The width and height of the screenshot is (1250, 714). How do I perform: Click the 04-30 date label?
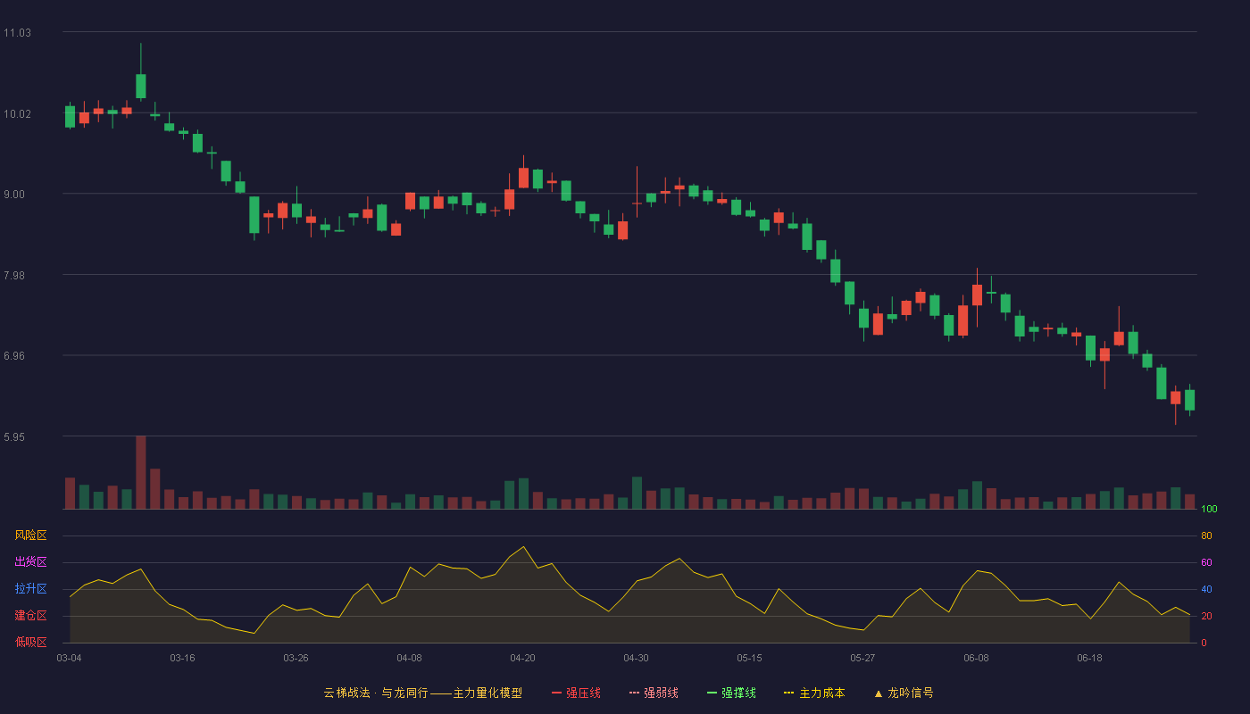coord(636,658)
